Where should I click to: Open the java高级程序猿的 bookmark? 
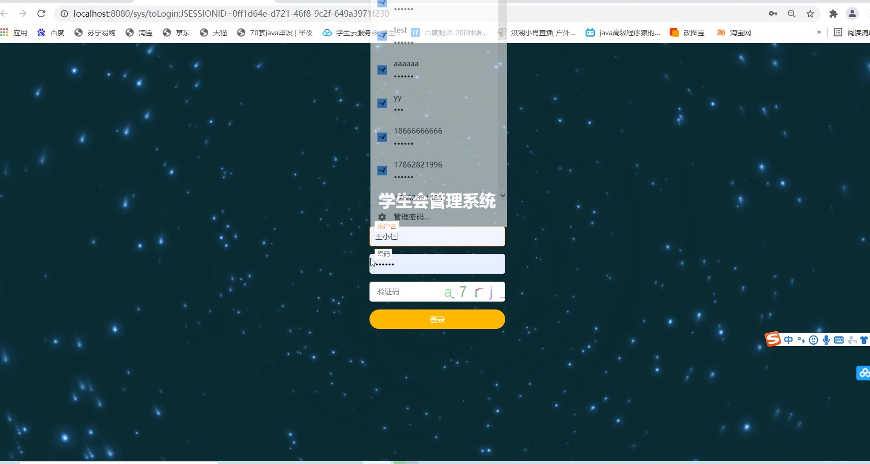[x=623, y=32]
